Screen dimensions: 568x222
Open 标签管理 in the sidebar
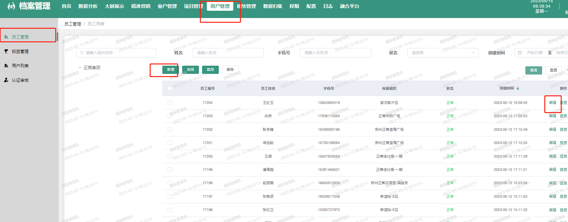point(20,51)
